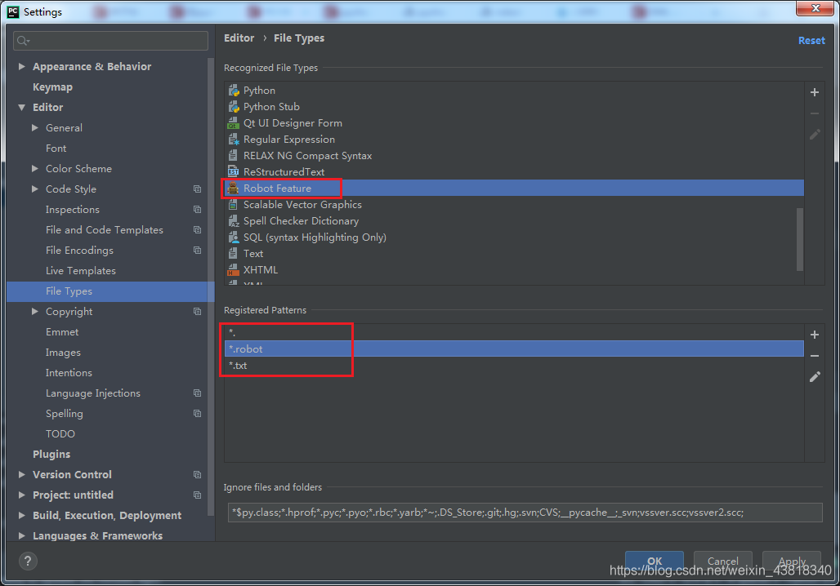Click the ReStructuredText file type icon
840x586 pixels.
pos(234,171)
